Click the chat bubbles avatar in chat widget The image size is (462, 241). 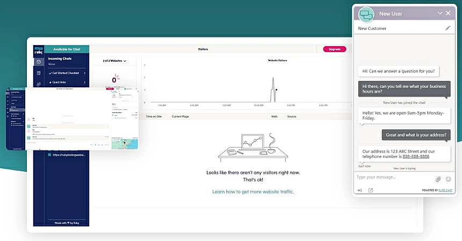366,14
